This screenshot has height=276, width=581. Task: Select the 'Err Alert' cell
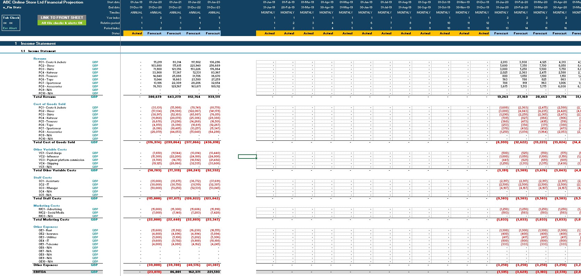pos(10,28)
